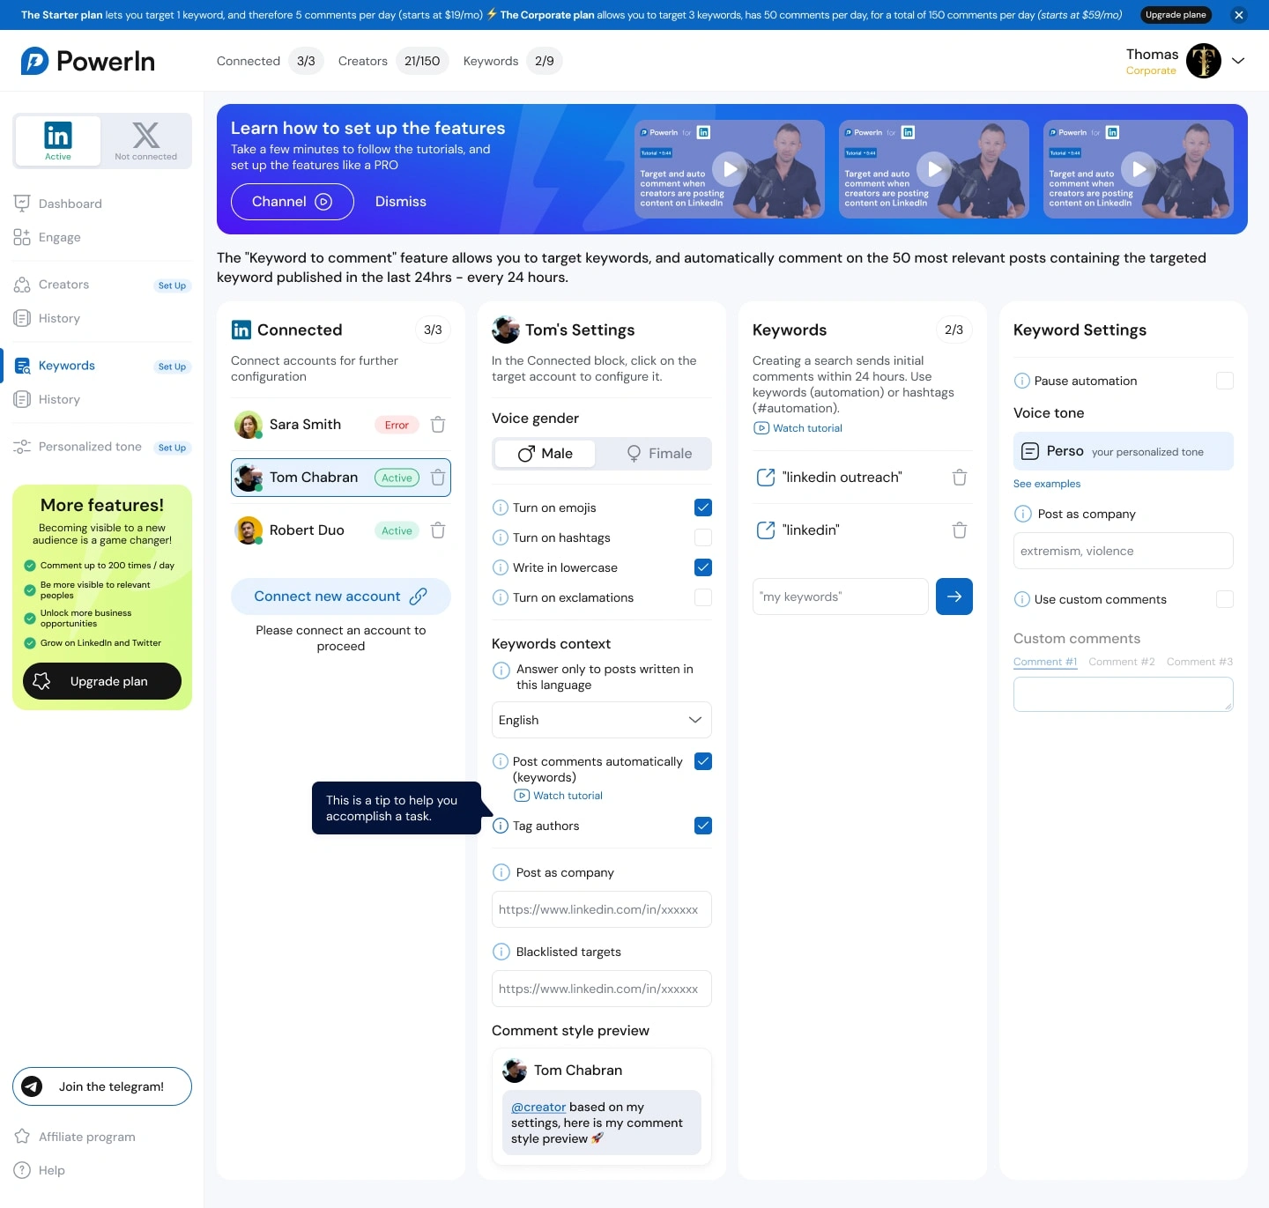Viewport: 1269px width, 1208px height.
Task: Show info for Blacklisted targets
Action: (x=501, y=952)
